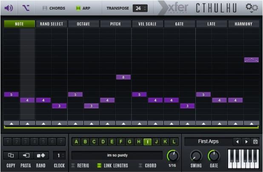Click the last step arpeggio pattern block
Screen dimensions: 263x172
(x=252, y=60)
